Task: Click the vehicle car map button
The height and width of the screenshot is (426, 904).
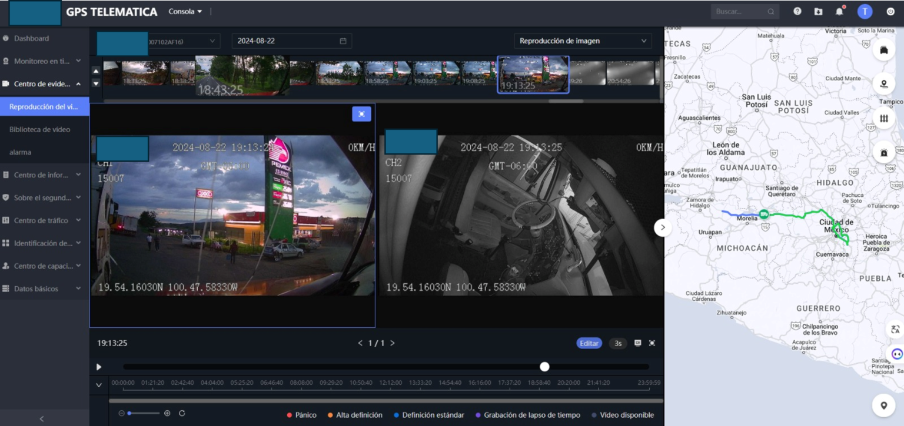Action: pyautogui.click(x=883, y=50)
